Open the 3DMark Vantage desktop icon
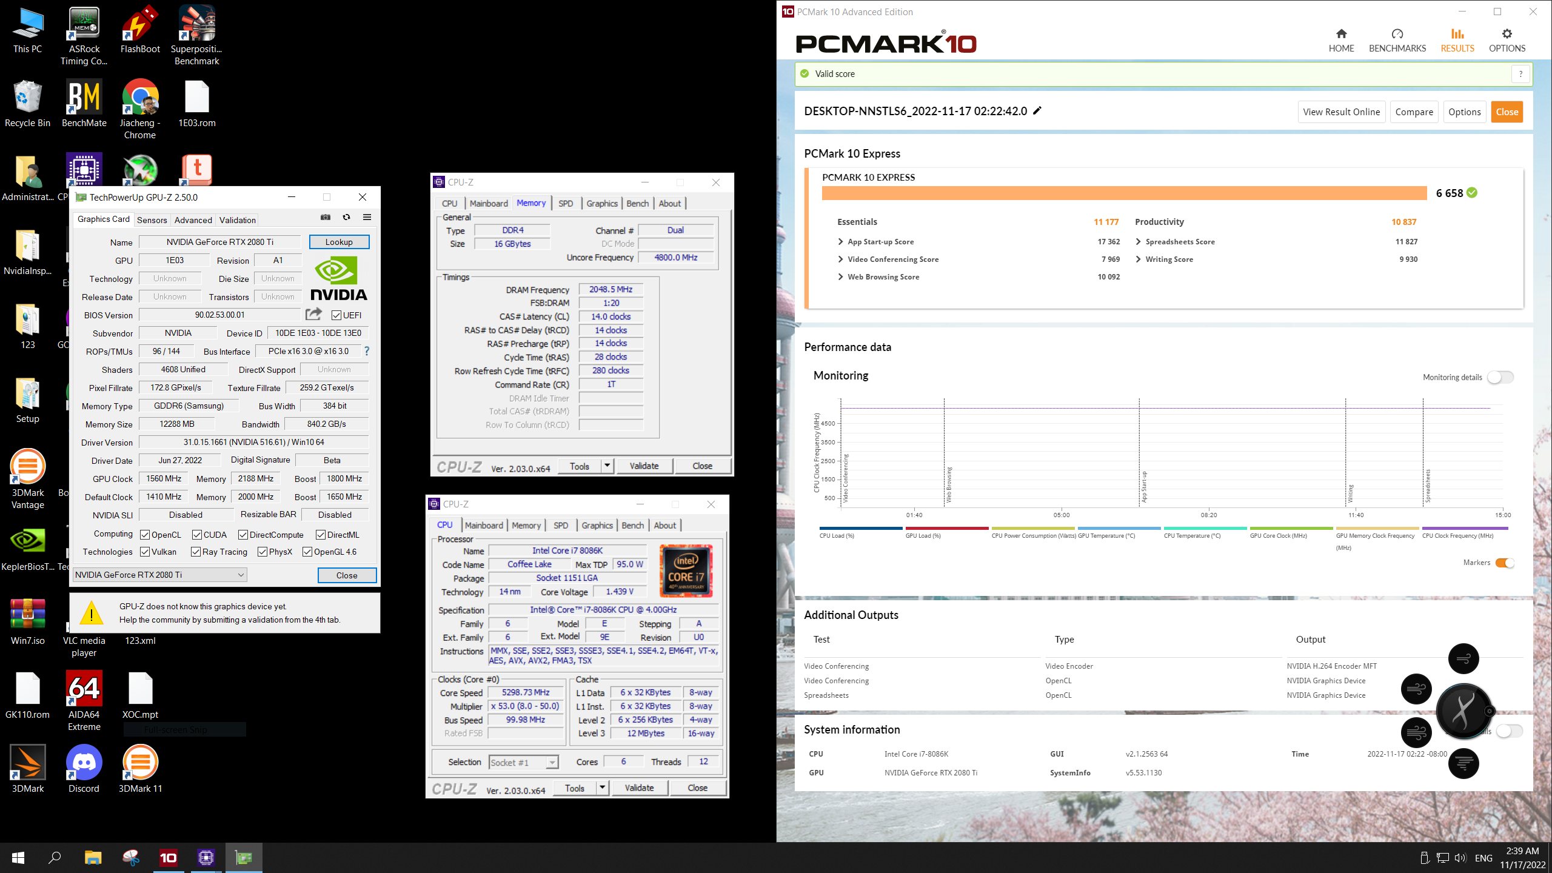 28,479
